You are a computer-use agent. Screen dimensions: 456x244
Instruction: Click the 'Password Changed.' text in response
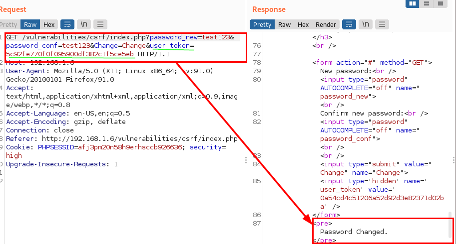(x=354, y=232)
